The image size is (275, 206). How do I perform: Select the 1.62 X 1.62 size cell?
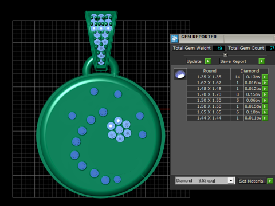point(209,83)
